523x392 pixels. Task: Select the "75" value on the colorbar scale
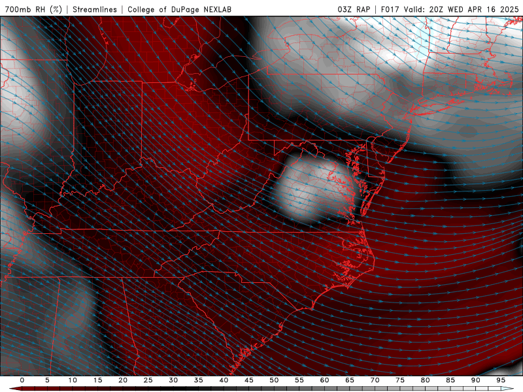click(x=400, y=380)
